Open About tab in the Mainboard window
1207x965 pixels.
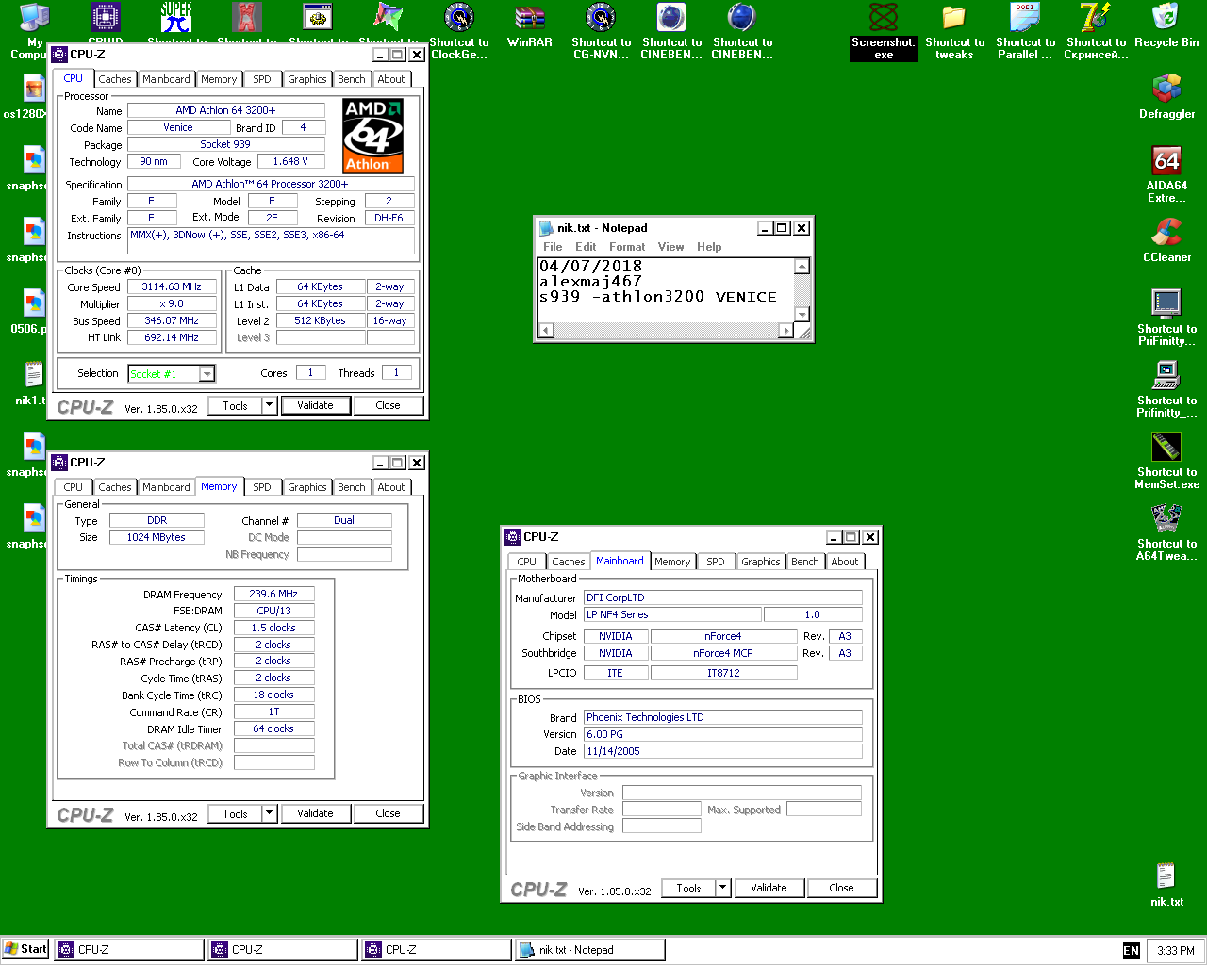[845, 562]
